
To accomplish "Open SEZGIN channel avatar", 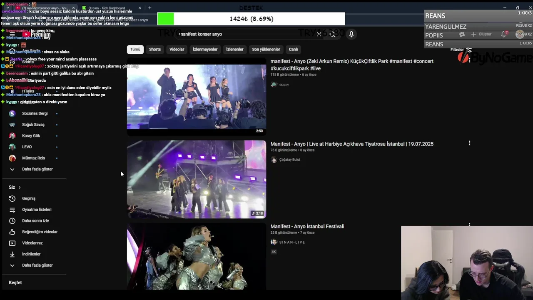I will pyautogui.click(x=274, y=85).
